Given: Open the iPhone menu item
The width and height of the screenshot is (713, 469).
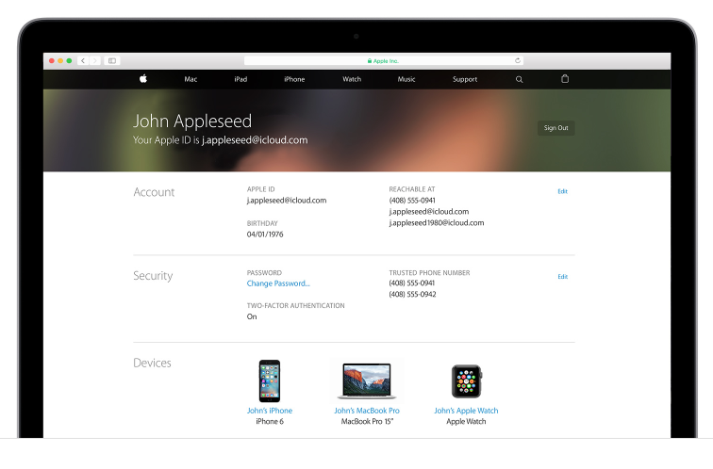Looking at the screenshot, I should [x=294, y=79].
